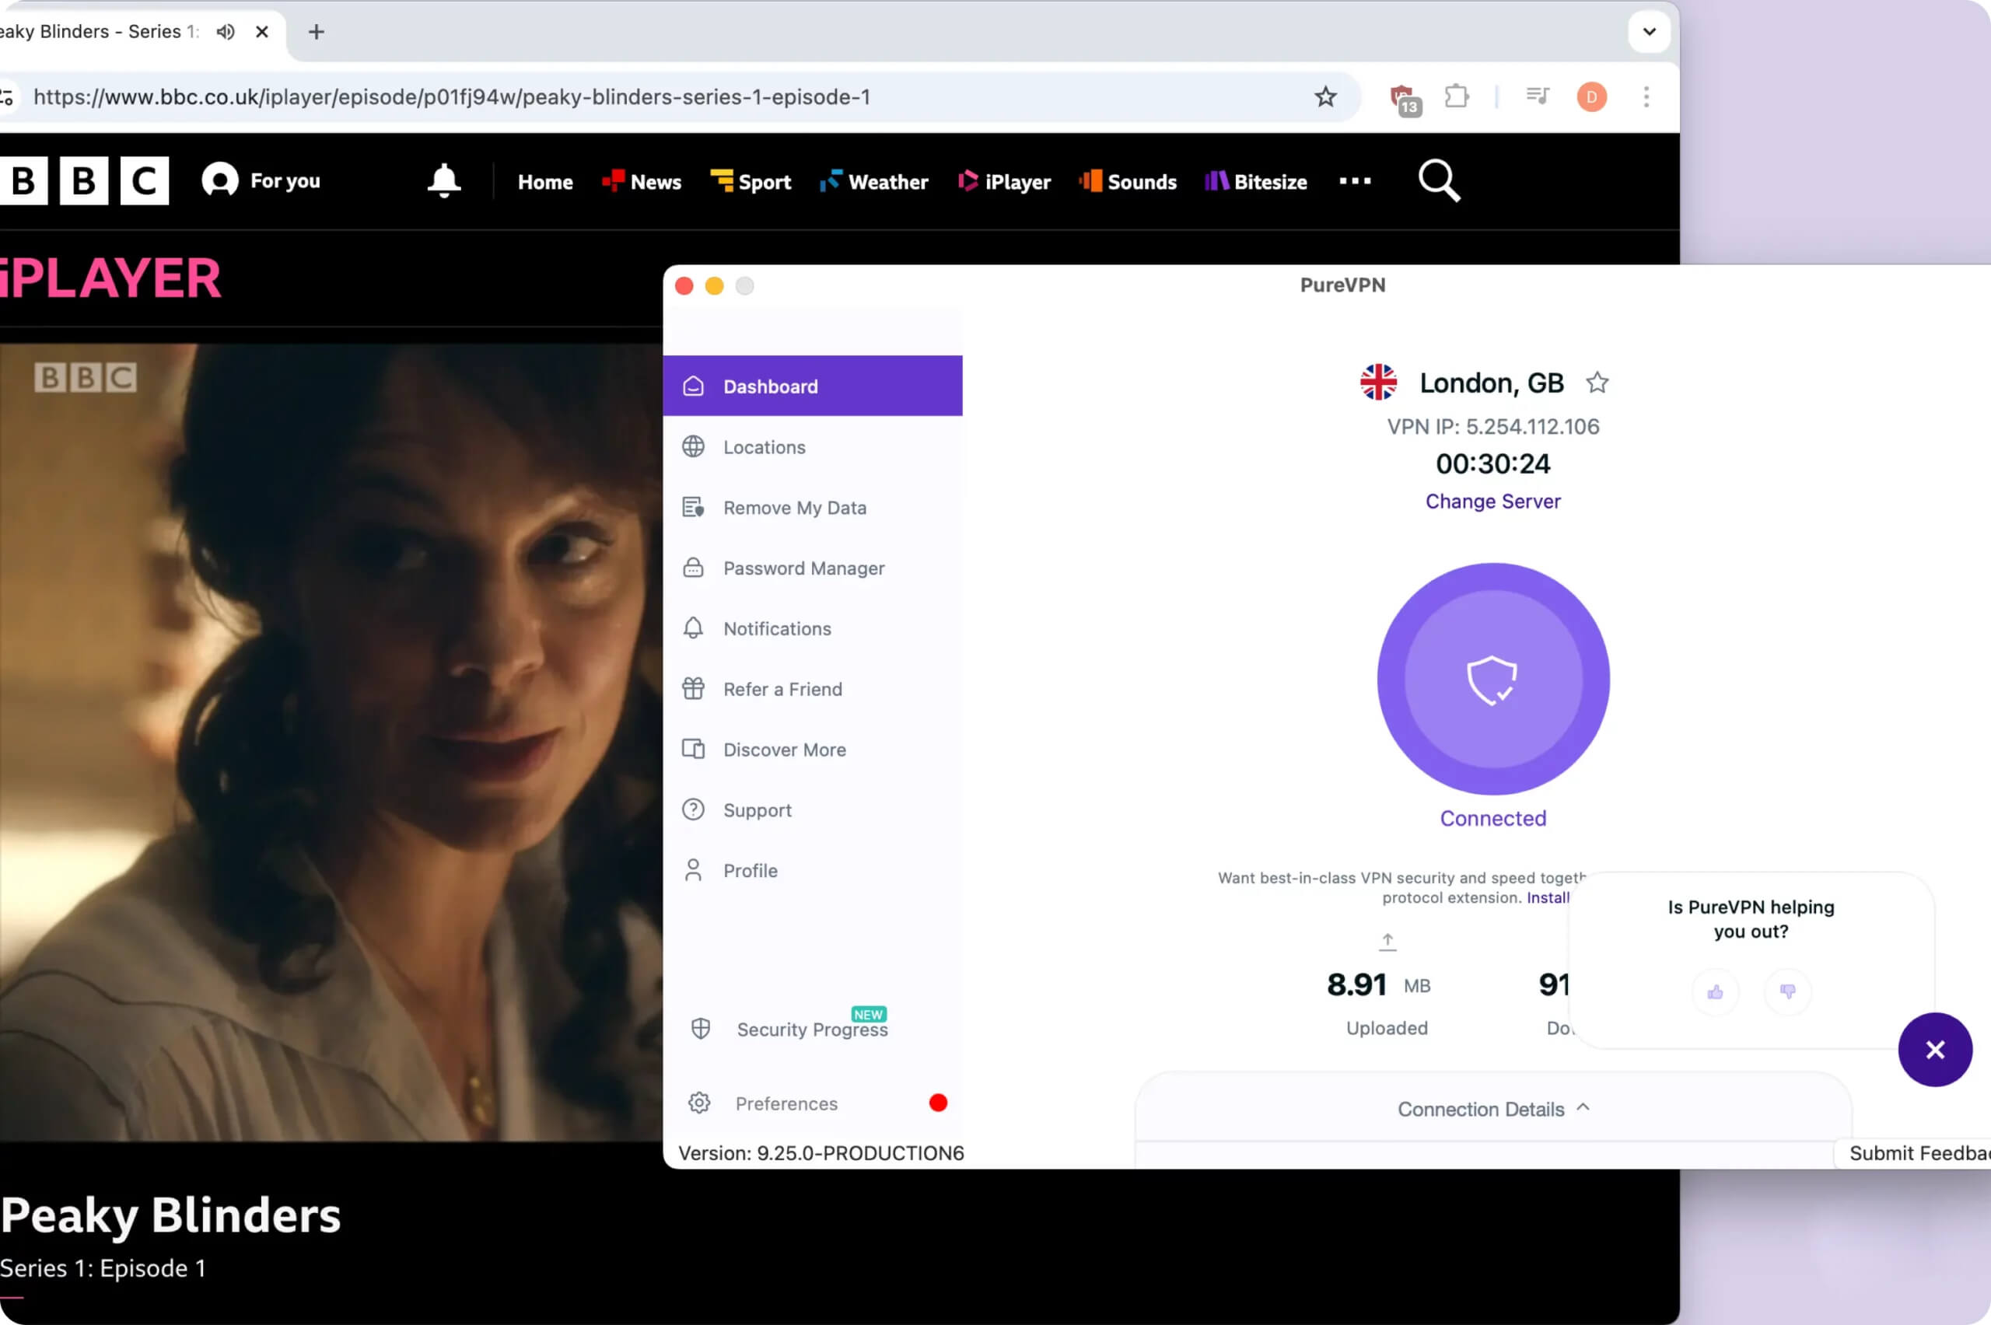The image size is (1991, 1325).
Task: Mute the Peaky Blinders tab audio
Action: pyautogui.click(x=224, y=31)
